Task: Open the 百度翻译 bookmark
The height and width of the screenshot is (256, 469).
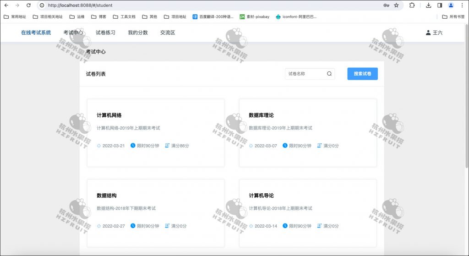Action: pyautogui.click(x=213, y=17)
